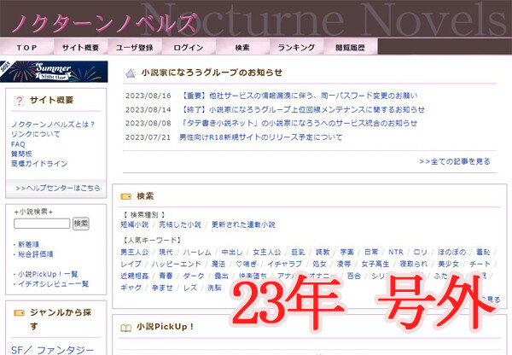Select the チート keyword
The width and height of the screenshot is (512, 355).
point(480,264)
